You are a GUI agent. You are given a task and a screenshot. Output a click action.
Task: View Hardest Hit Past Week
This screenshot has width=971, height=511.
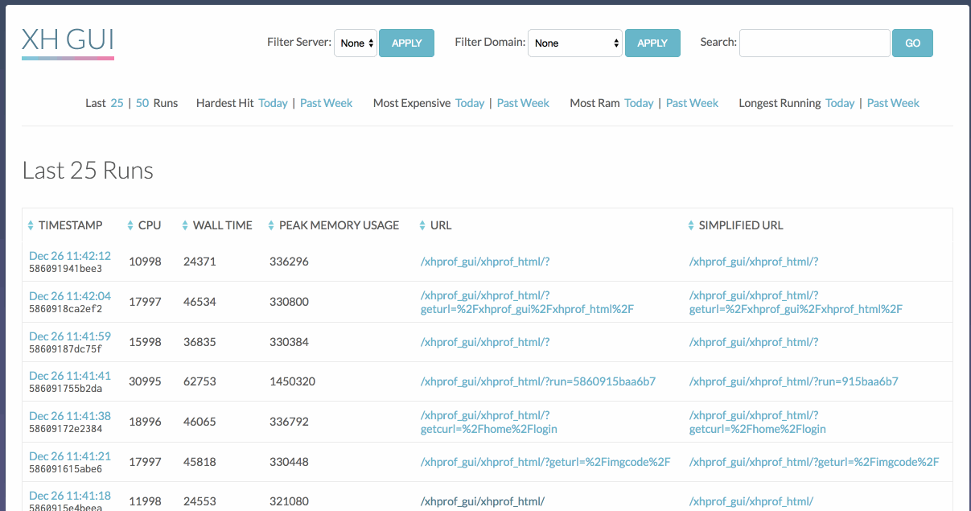[x=327, y=103]
